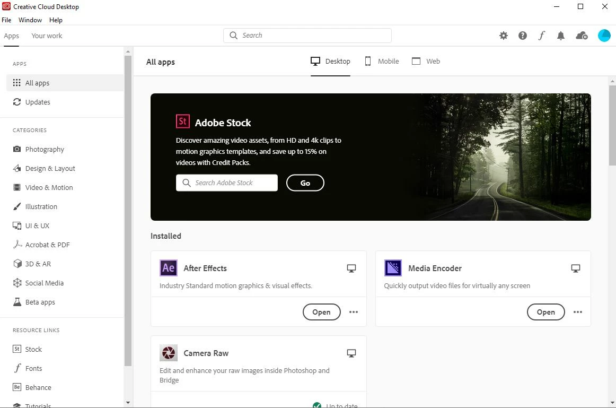Open more options for After Effects

click(x=354, y=312)
